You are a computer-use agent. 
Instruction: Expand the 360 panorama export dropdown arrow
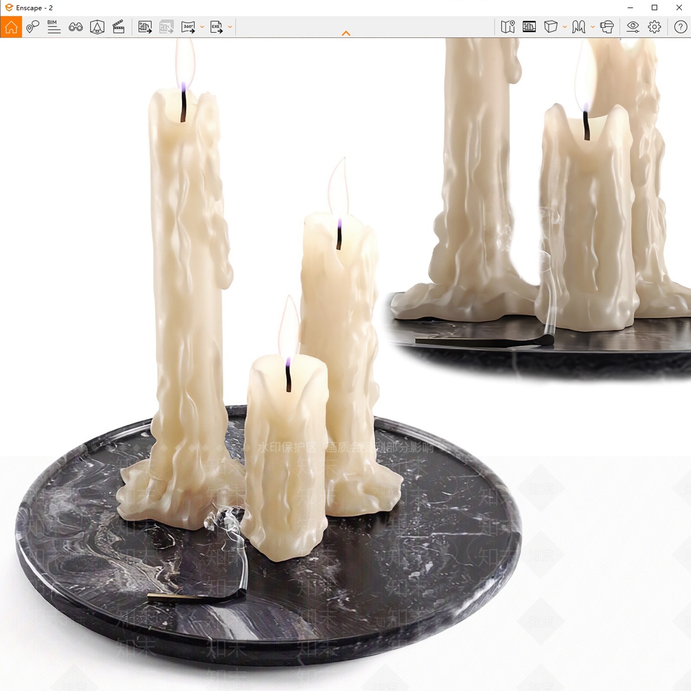pyautogui.click(x=202, y=27)
